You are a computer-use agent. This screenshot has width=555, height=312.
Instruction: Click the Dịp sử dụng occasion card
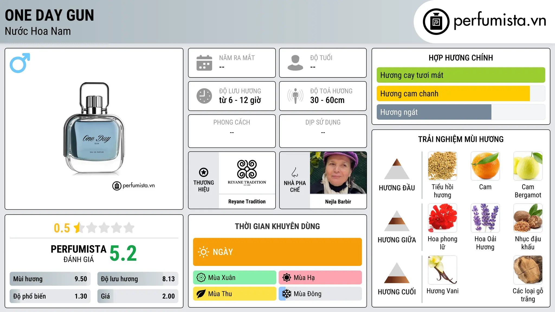point(323,131)
